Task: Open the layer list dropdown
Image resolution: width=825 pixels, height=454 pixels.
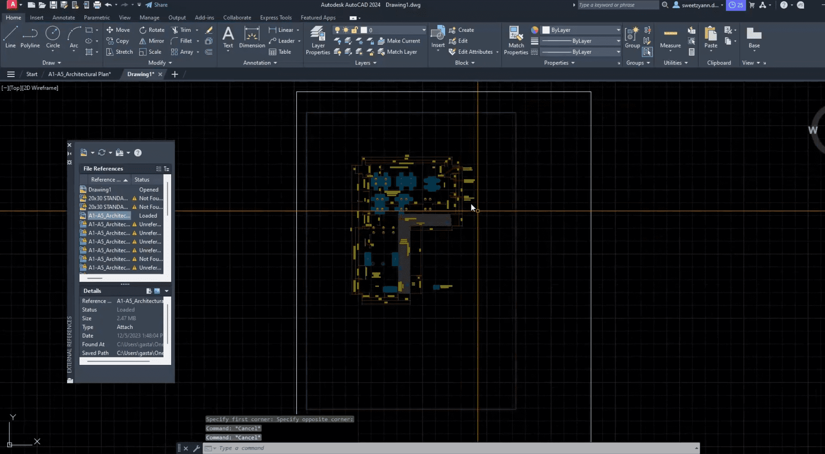Action: [423, 30]
